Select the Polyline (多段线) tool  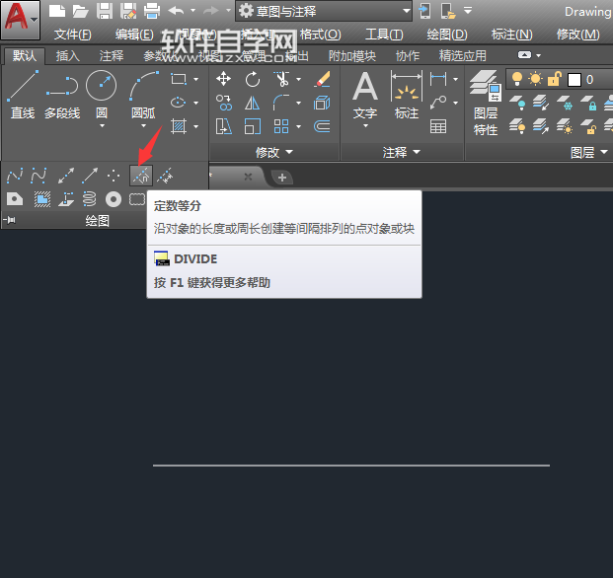(62, 95)
